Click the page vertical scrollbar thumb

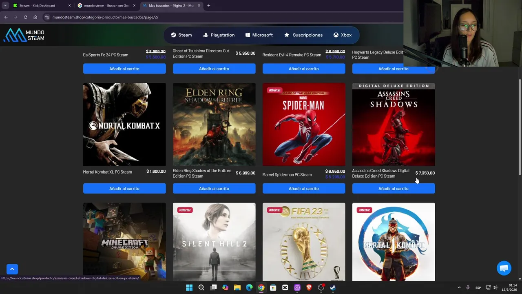(x=520, y=127)
